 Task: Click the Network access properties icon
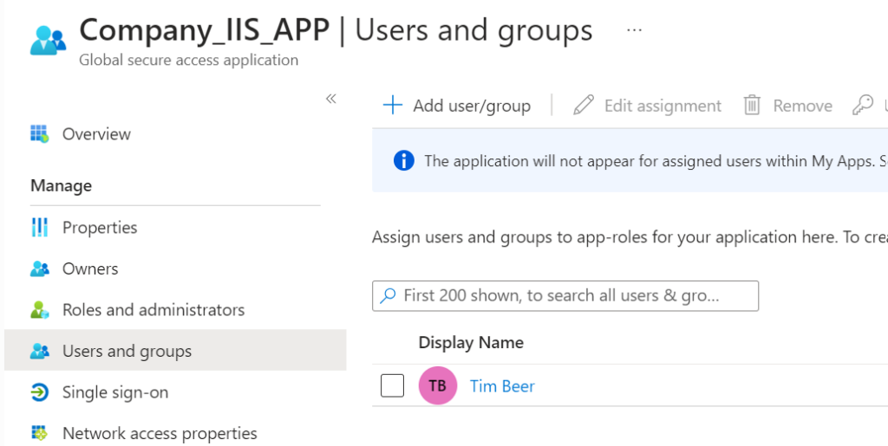40,434
